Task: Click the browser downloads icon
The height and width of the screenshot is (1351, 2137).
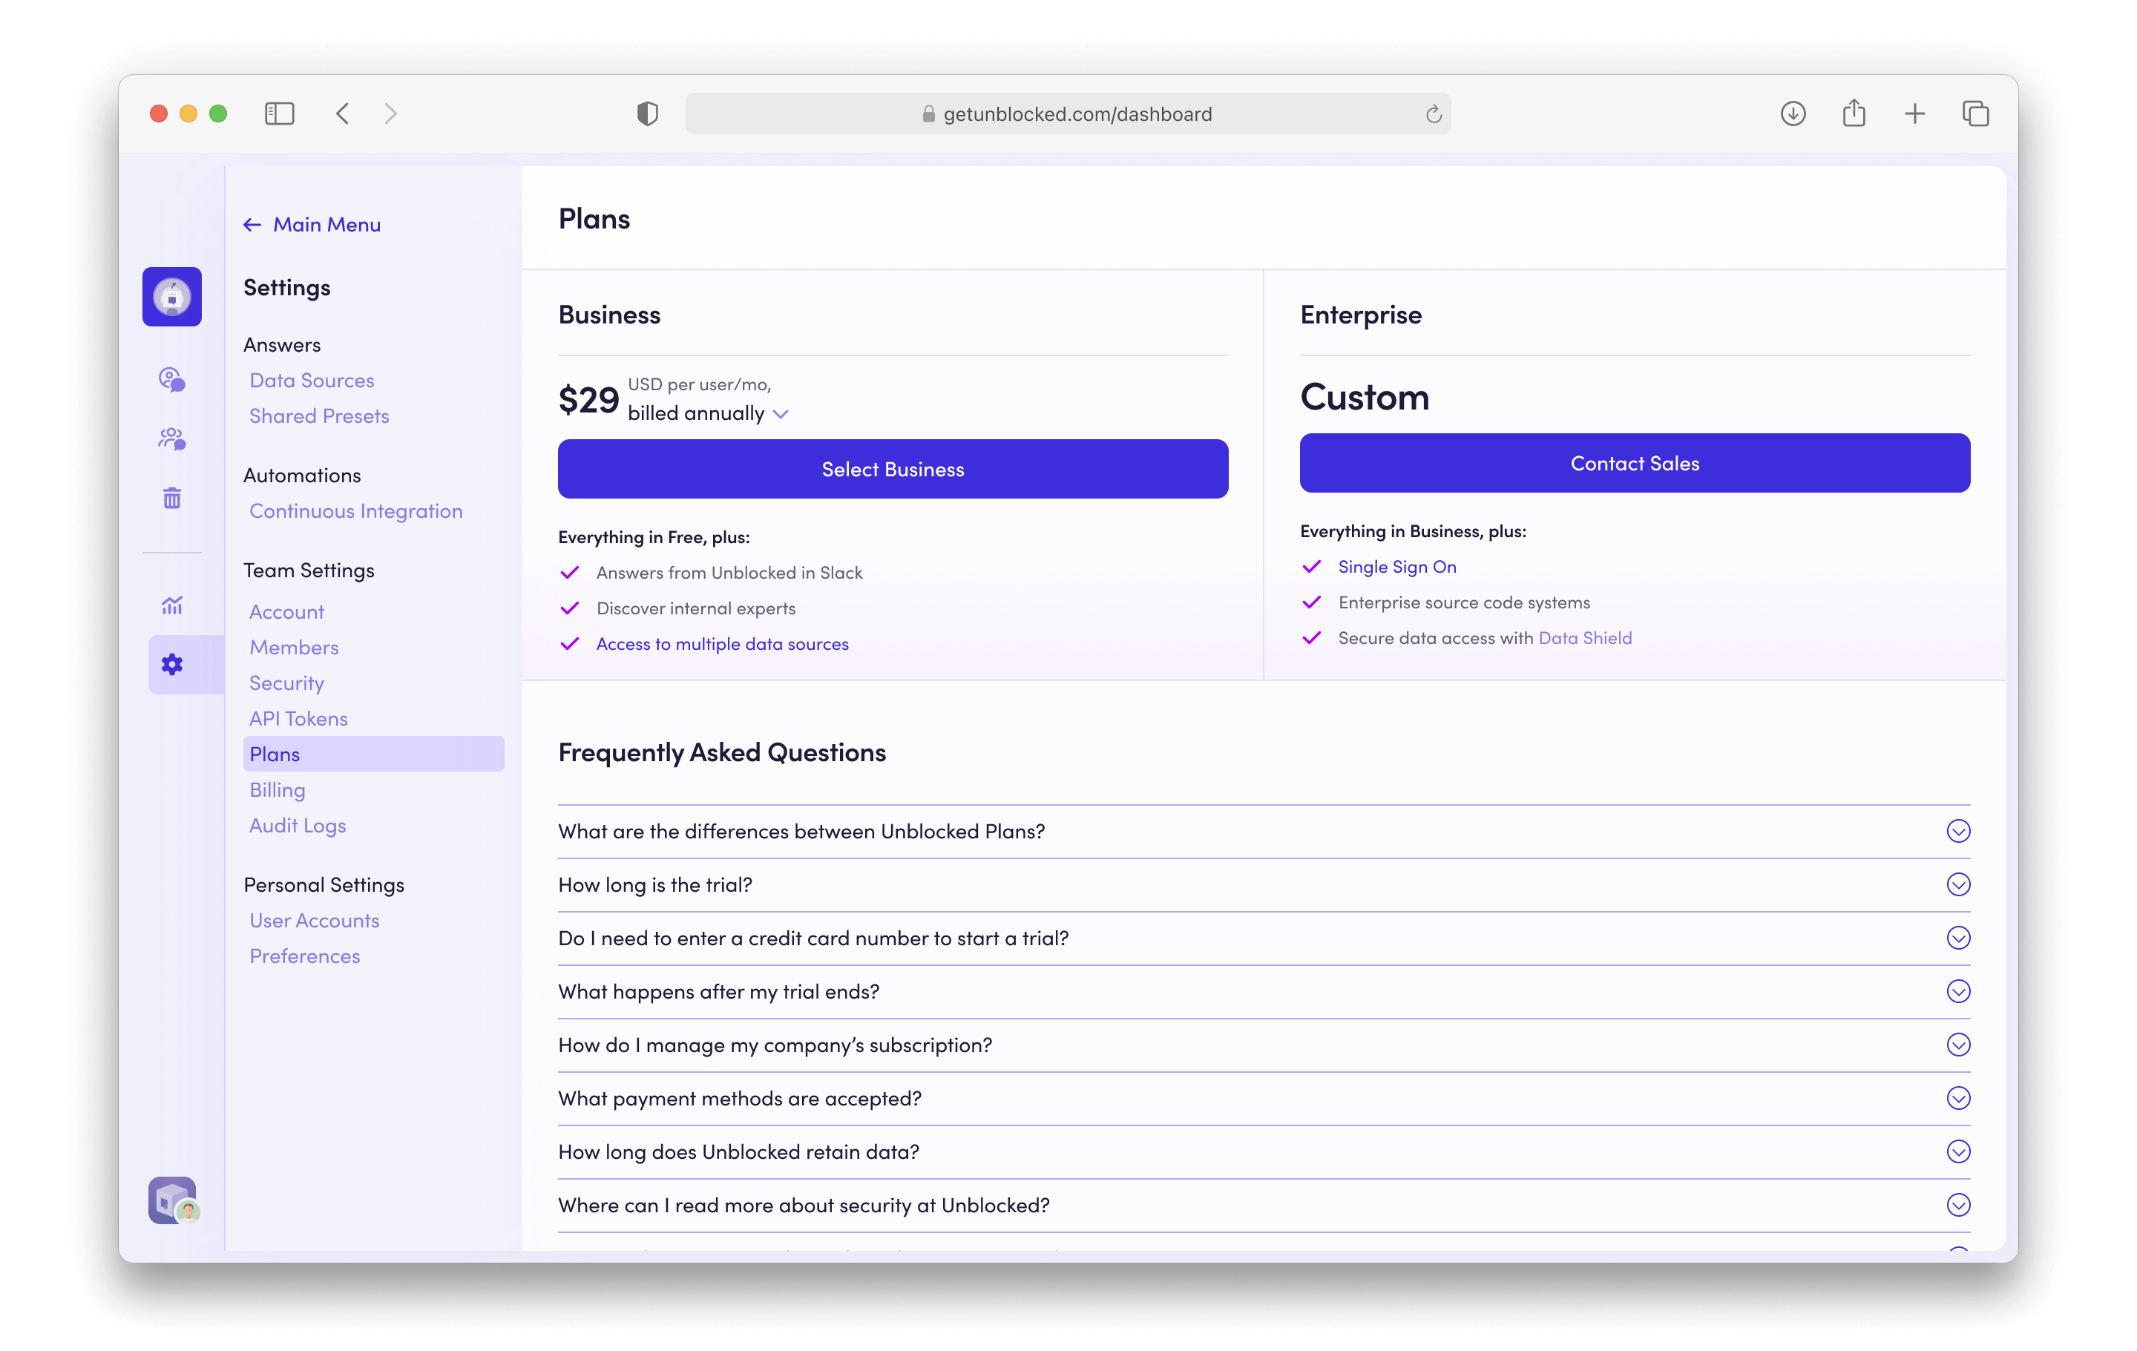Action: [x=1793, y=114]
